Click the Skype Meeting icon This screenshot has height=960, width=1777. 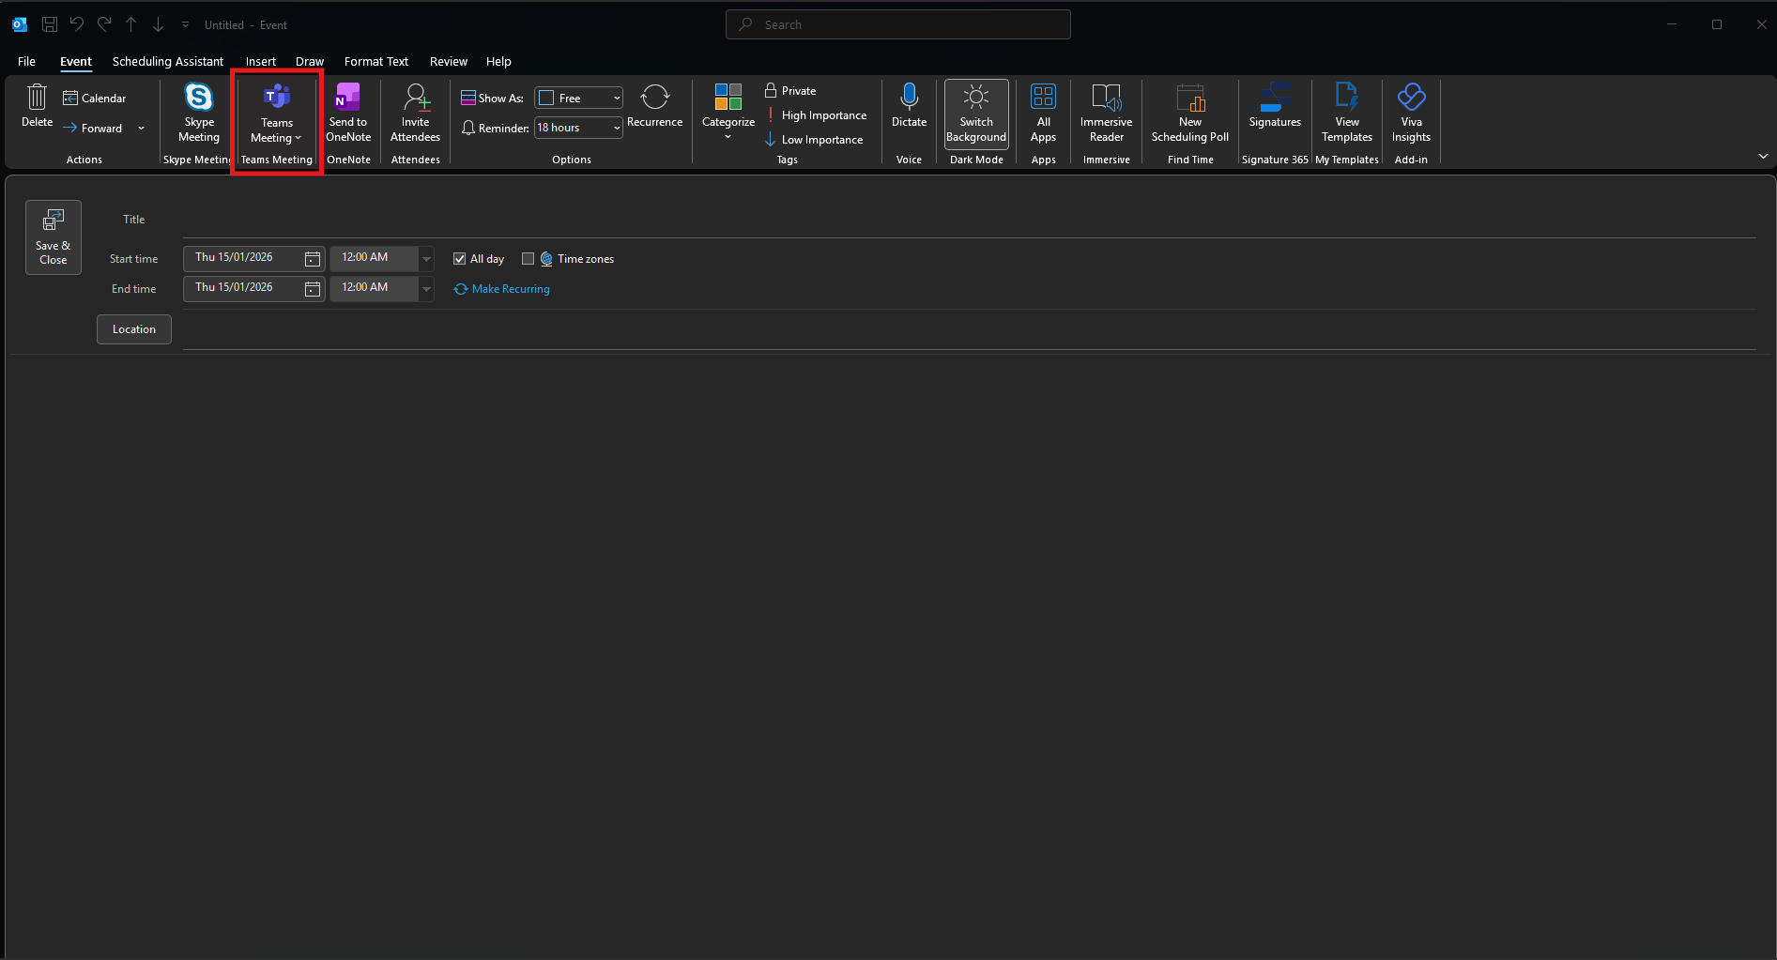(x=199, y=98)
